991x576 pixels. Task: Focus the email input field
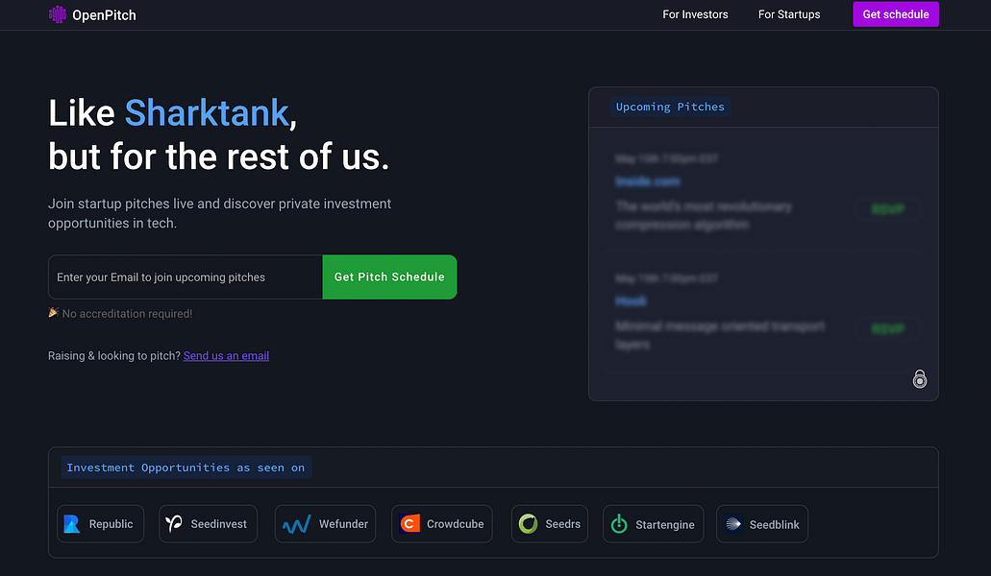(186, 276)
